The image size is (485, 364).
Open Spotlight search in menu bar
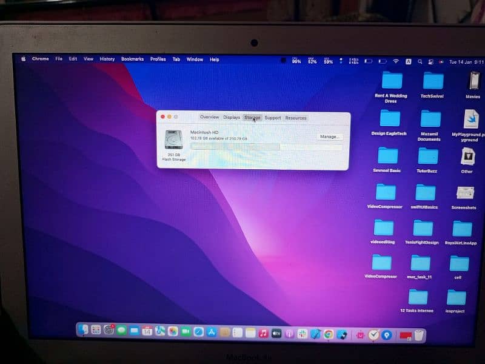pyautogui.click(x=420, y=62)
